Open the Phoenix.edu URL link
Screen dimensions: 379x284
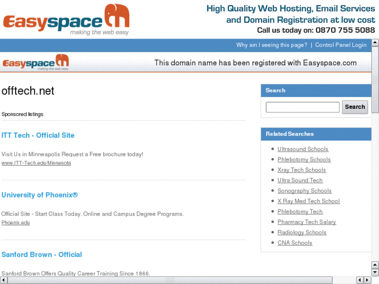point(16,223)
